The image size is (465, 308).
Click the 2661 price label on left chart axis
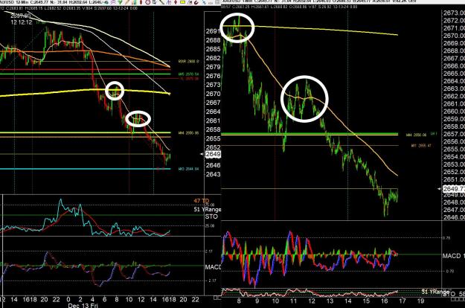(x=213, y=121)
